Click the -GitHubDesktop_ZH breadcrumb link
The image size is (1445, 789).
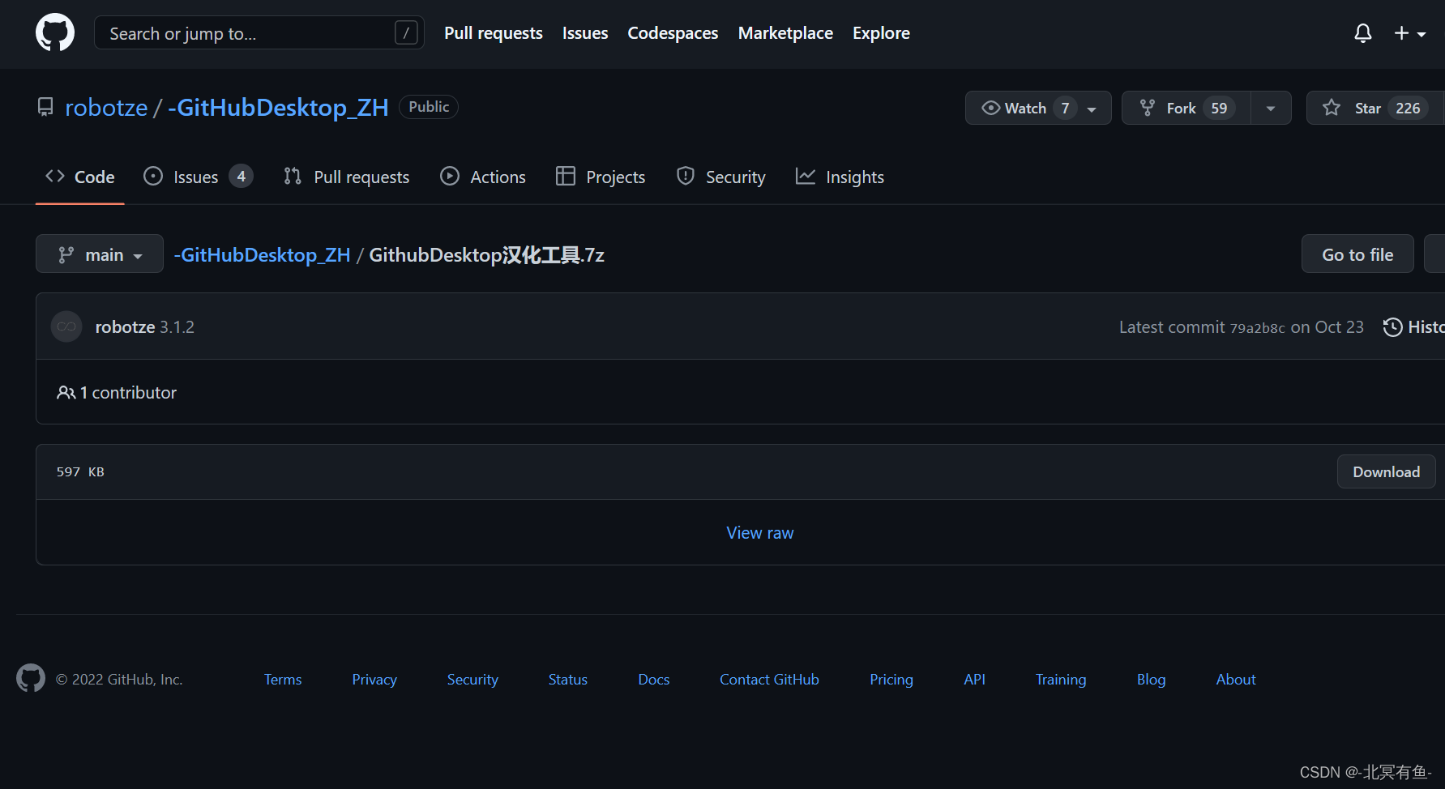[262, 255]
